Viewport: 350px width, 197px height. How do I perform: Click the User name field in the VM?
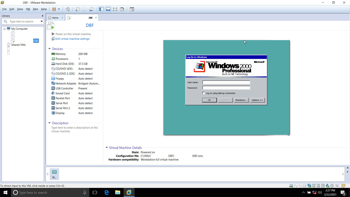click(226, 82)
